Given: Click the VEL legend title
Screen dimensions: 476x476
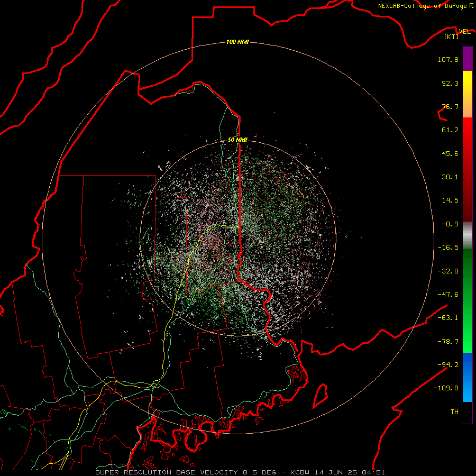Looking at the screenshot, I should 464,32.
